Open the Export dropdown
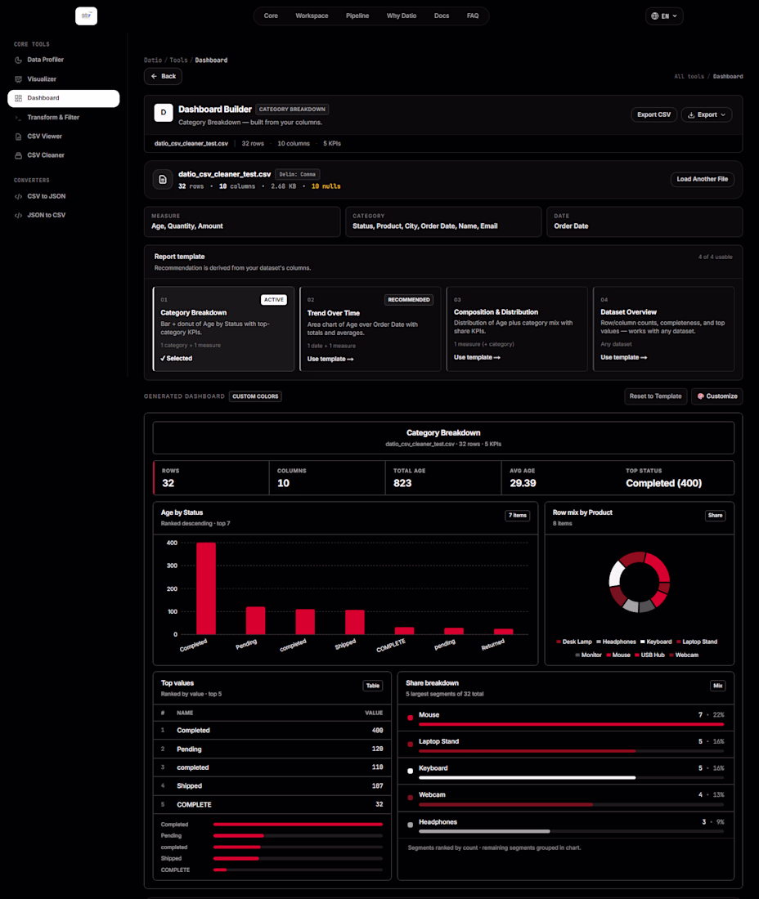This screenshot has width=759, height=899. click(707, 114)
